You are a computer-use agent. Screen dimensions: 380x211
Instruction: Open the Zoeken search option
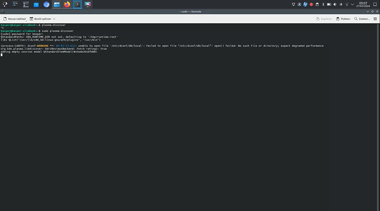click(362, 19)
